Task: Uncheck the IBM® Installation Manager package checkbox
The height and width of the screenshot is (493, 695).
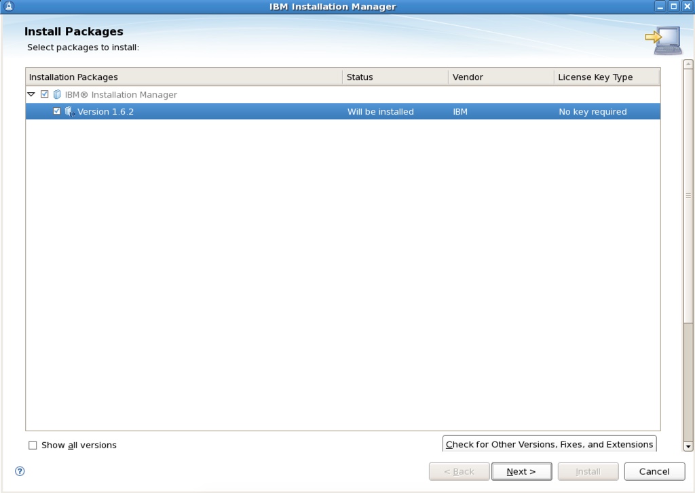Action: [45, 94]
